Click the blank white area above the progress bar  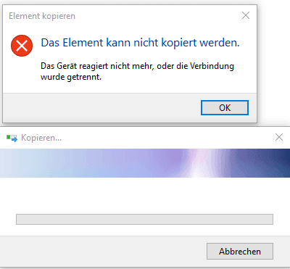pyautogui.click(x=144, y=196)
